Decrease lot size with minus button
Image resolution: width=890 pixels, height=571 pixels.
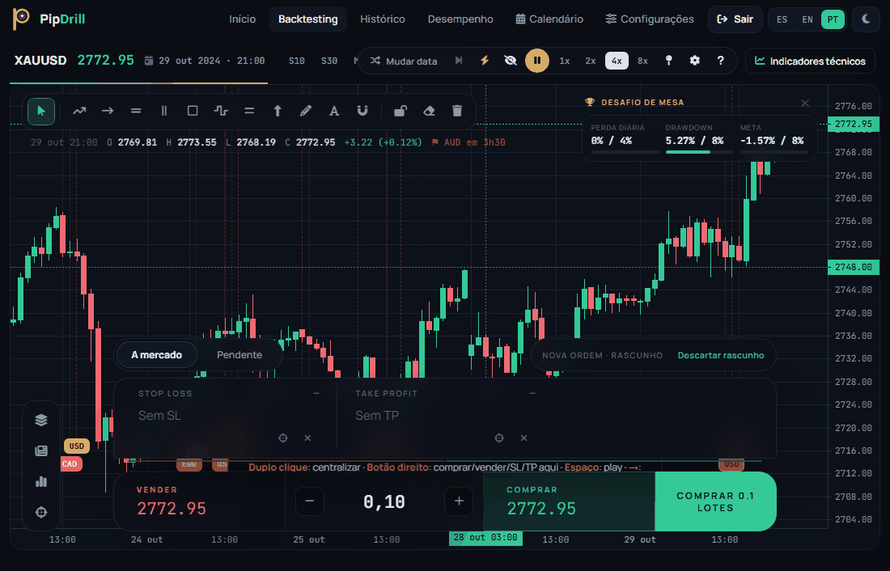pos(310,501)
